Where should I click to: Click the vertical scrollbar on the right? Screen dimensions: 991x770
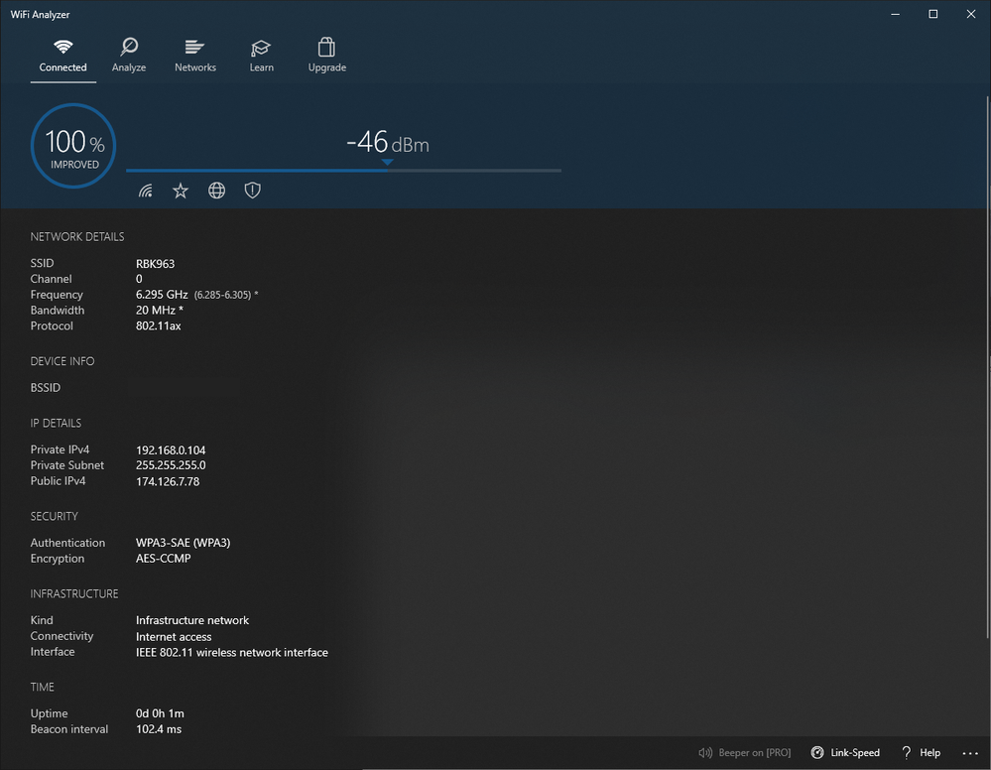coord(988,367)
